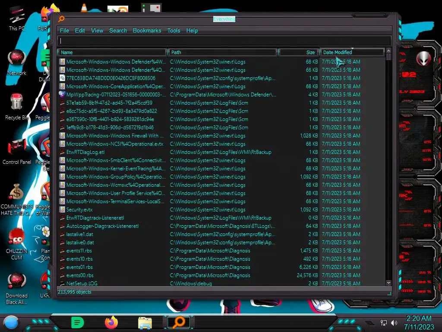The height and width of the screenshot is (332, 442).
Task: Click icon of EtwRTDiagLog.etl row
Action: (x=62, y=152)
